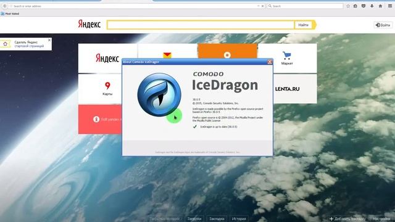
Task: Dismiss the start page suggestion popup
Action: pyautogui.click(x=49, y=40)
